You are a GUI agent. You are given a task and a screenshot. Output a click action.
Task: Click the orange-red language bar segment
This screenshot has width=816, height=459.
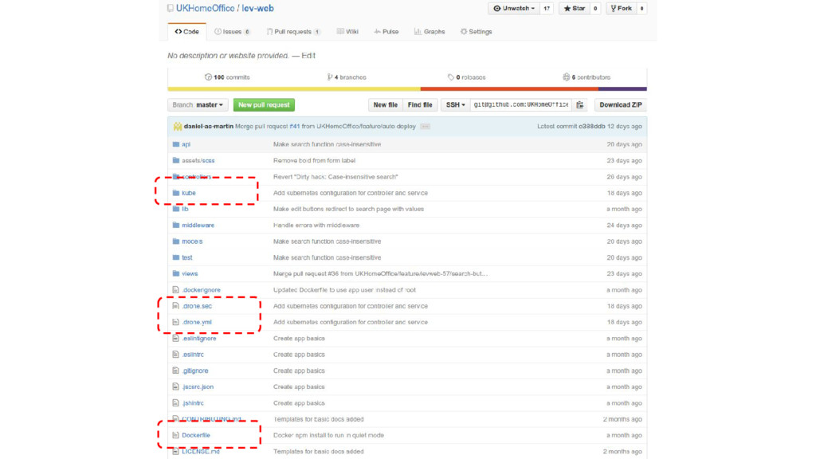(509, 89)
